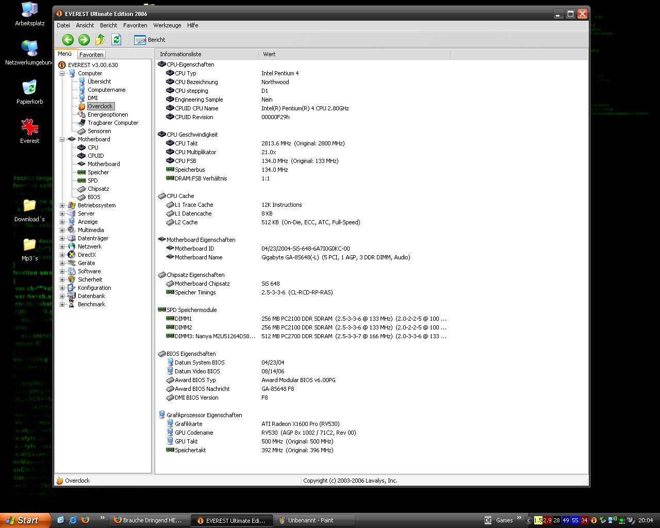
Task: Open the Everest desktop shortcut
Action: 30,131
